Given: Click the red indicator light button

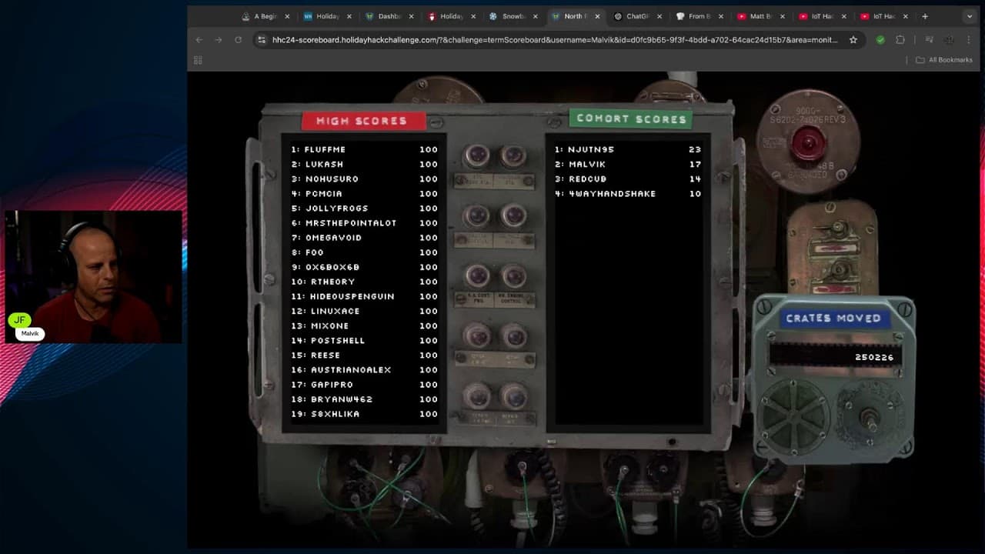Looking at the screenshot, I should (x=807, y=142).
